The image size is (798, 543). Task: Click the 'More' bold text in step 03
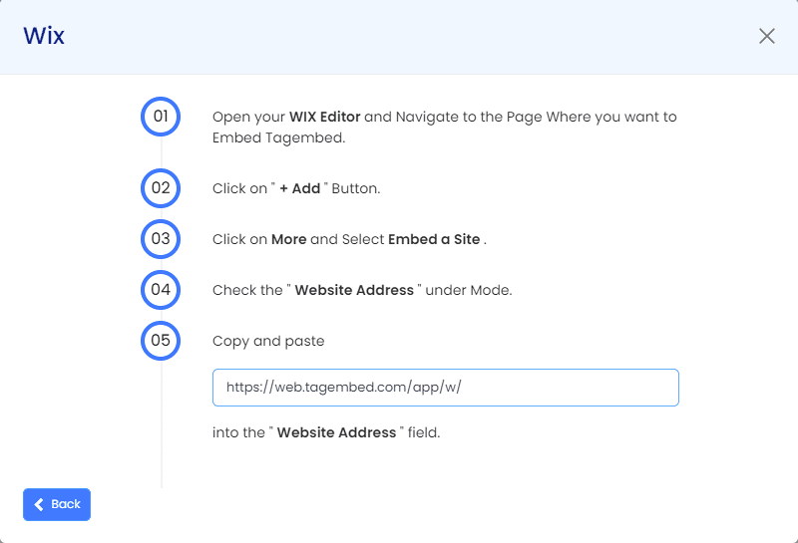click(x=288, y=239)
